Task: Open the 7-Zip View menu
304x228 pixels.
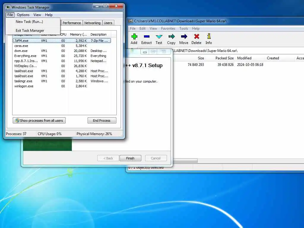Action: pyautogui.click(x=153, y=28)
